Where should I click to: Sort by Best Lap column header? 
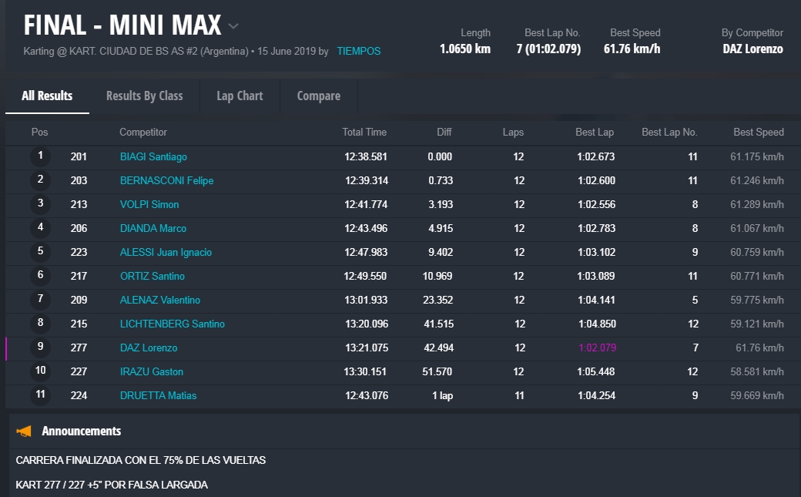coord(594,132)
